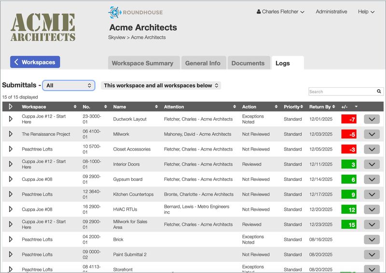This screenshot has width=386, height=273.
Task: Click the 12/17/2025 return date cell
Action: click(x=321, y=194)
